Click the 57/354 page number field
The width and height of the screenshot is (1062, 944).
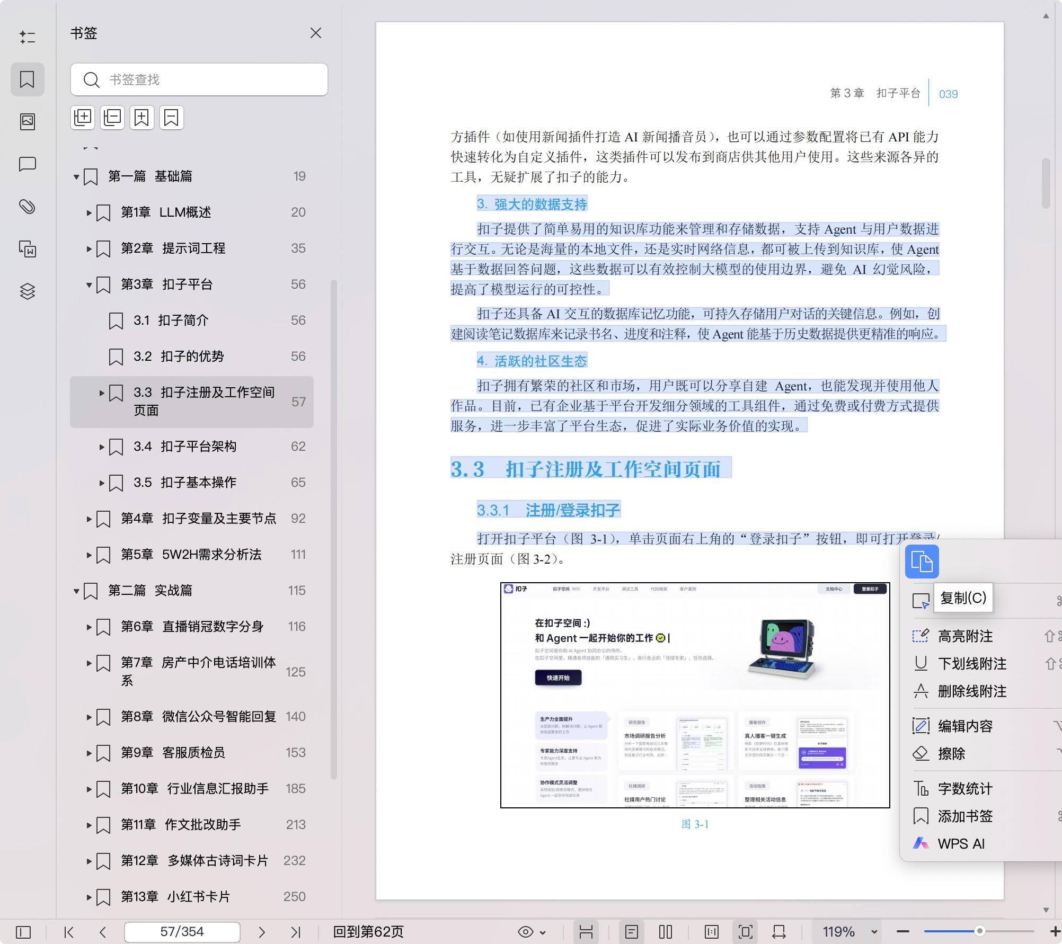coord(182,932)
